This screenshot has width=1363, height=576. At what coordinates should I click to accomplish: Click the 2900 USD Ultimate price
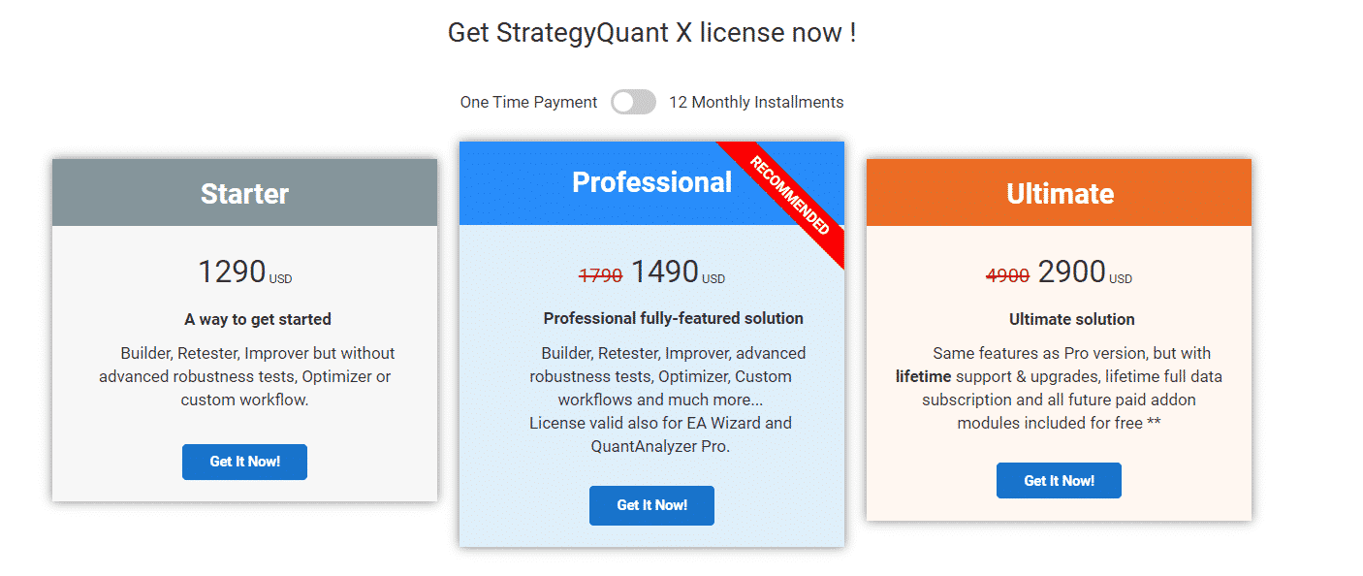tap(1085, 272)
